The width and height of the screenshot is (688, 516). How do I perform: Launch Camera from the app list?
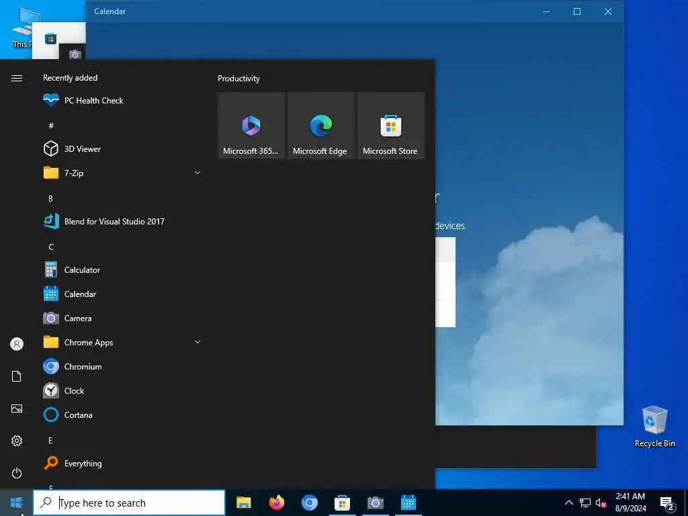pos(122,318)
